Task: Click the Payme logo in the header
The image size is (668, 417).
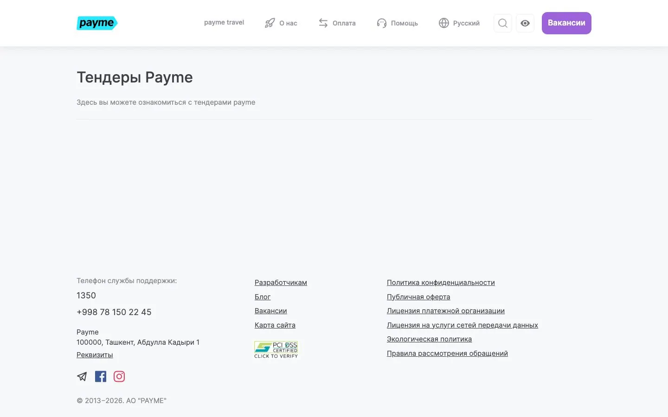Action: tap(97, 23)
